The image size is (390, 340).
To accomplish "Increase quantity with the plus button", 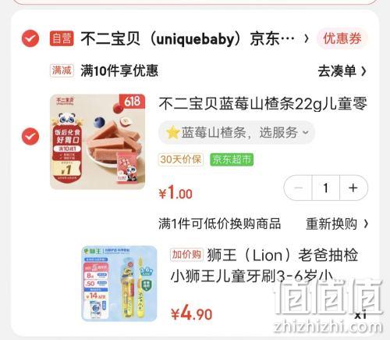I will [353, 188].
